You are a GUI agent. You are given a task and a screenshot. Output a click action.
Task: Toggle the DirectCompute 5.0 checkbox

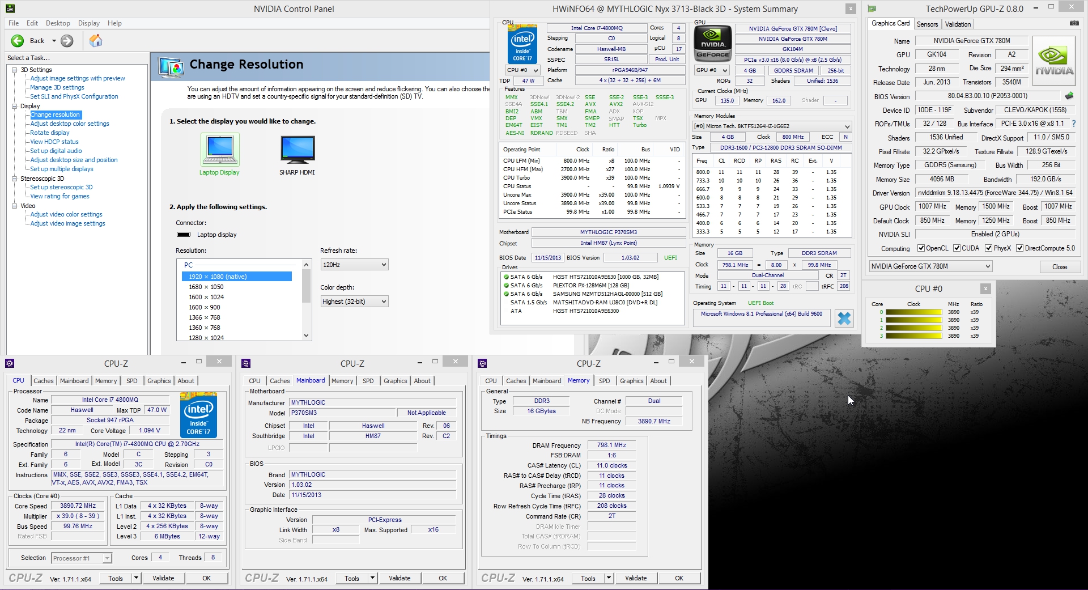1019,248
